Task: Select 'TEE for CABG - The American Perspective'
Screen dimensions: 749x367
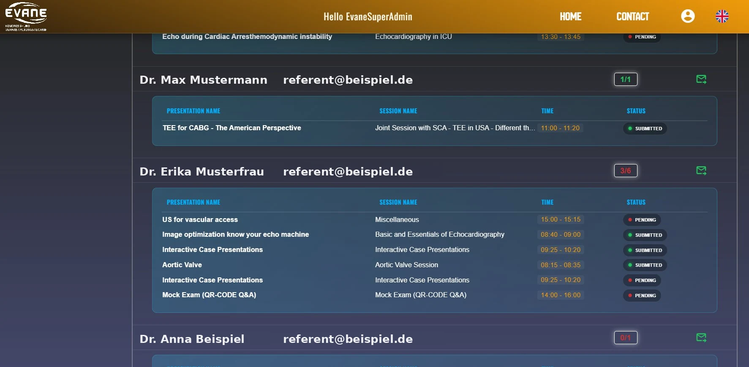Action: (232, 128)
